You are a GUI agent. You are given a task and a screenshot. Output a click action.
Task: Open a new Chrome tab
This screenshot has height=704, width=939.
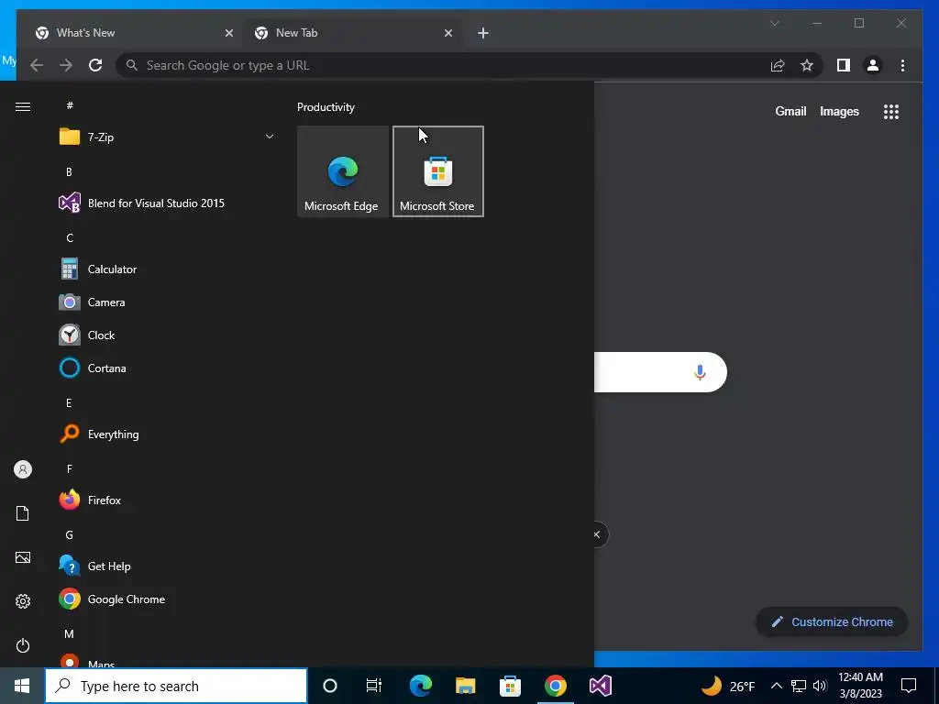click(483, 33)
